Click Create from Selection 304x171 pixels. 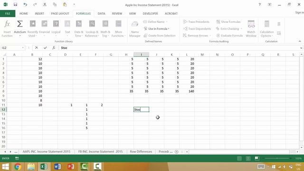tap(160, 36)
